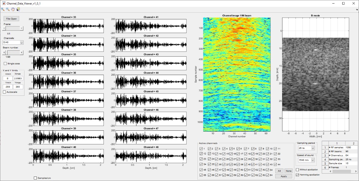The width and height of the screenshot is (359, 181).
Task: Uncheck active channel 1 checkbox
Action: click(201, 149)
